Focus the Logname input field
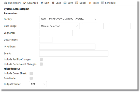Viewport: 140px width, 92px height. pos(56,33)
